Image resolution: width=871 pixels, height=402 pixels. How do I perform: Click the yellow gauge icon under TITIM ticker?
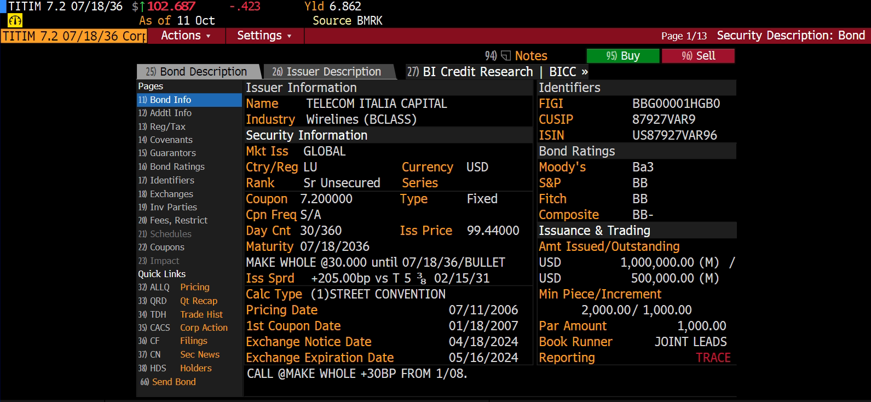tap(15, 21)
